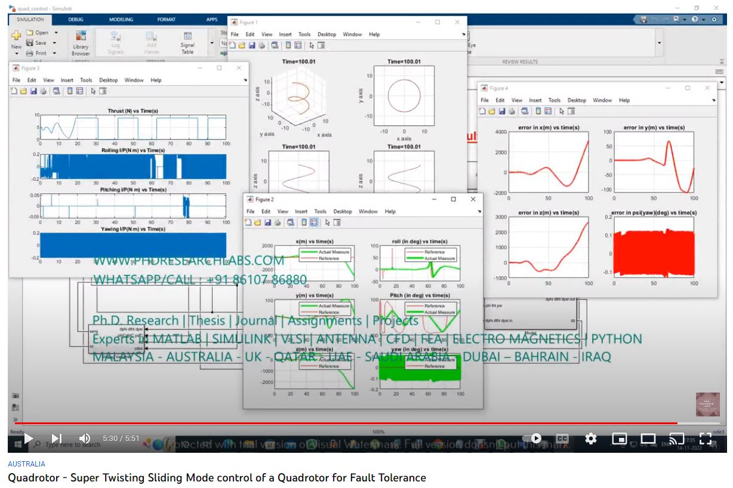The height and width of the screenshot is (488, 733).
Task: Expand the Print dropdown arrow in Simulink
Action: pyautogui.click(x=54, y=53)
